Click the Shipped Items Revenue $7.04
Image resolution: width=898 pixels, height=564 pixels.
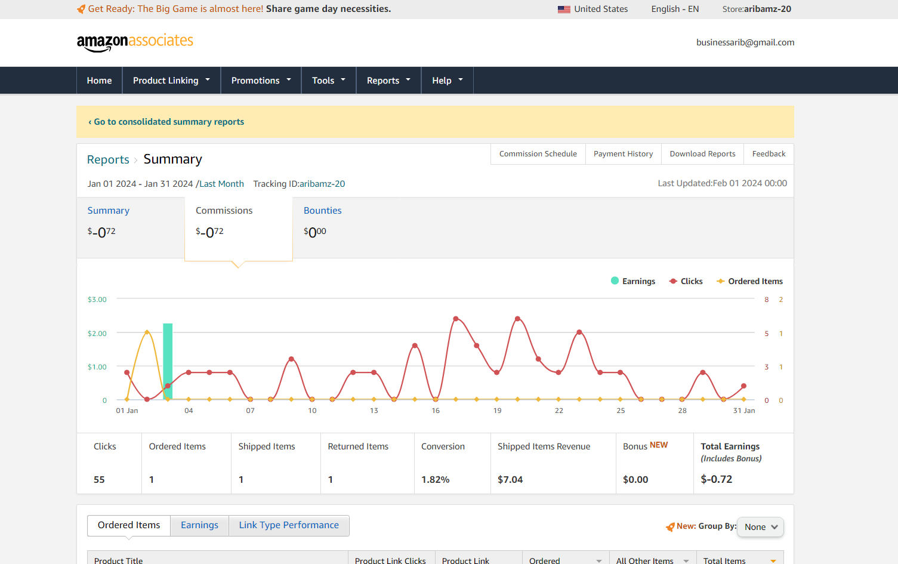[x=510, y=480]
